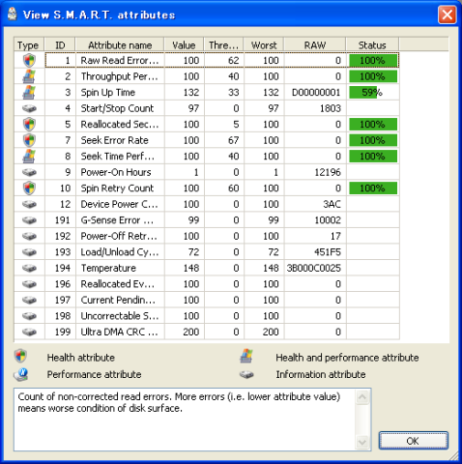
Task: Select the 'Seek Error Rate' attribute name
Action: tap(114, 140)
